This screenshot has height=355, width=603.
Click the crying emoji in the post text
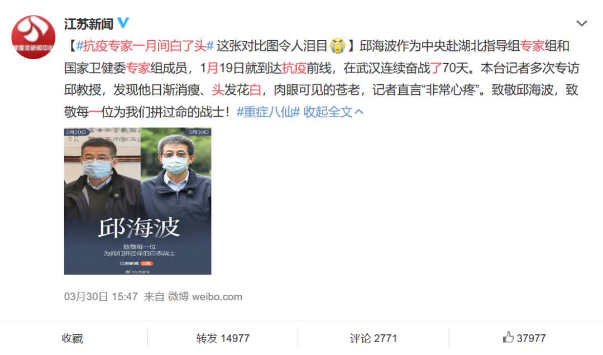pos(337,46)
